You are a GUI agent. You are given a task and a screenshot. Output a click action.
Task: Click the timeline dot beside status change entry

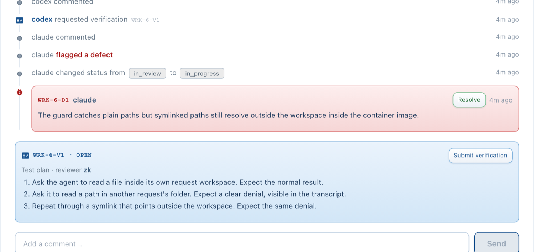click(x=20, y=74)
